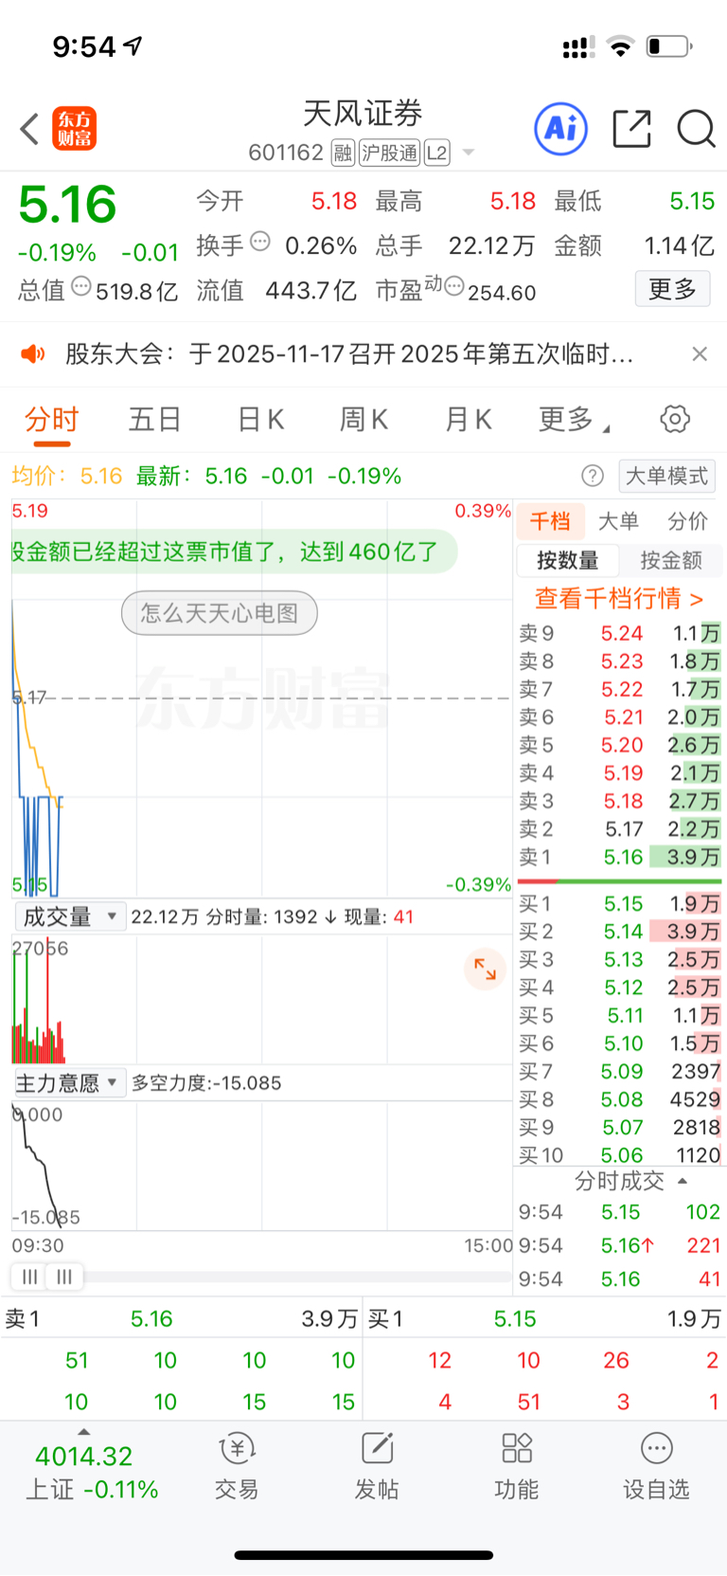The image size is (727, 1576).
Task: Tap the 卖1 5.16 detailed queue header
Action: pos(182,1319)
